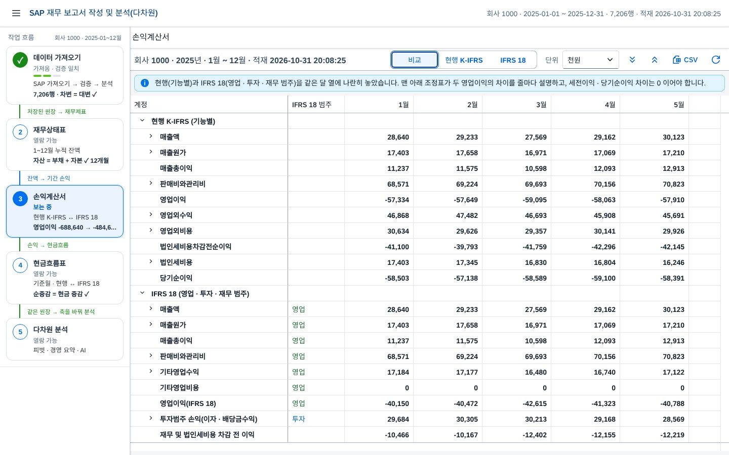This screenshot has height=455, width=729.
Task: Click the 계정 column header
Action: pyautogui.click(x=209, y=105)
